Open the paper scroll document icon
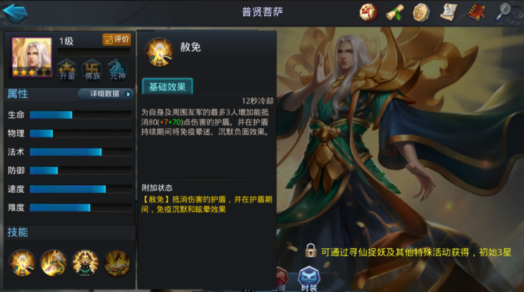This screenshot has width=524, height=292. tap(448, 12)
